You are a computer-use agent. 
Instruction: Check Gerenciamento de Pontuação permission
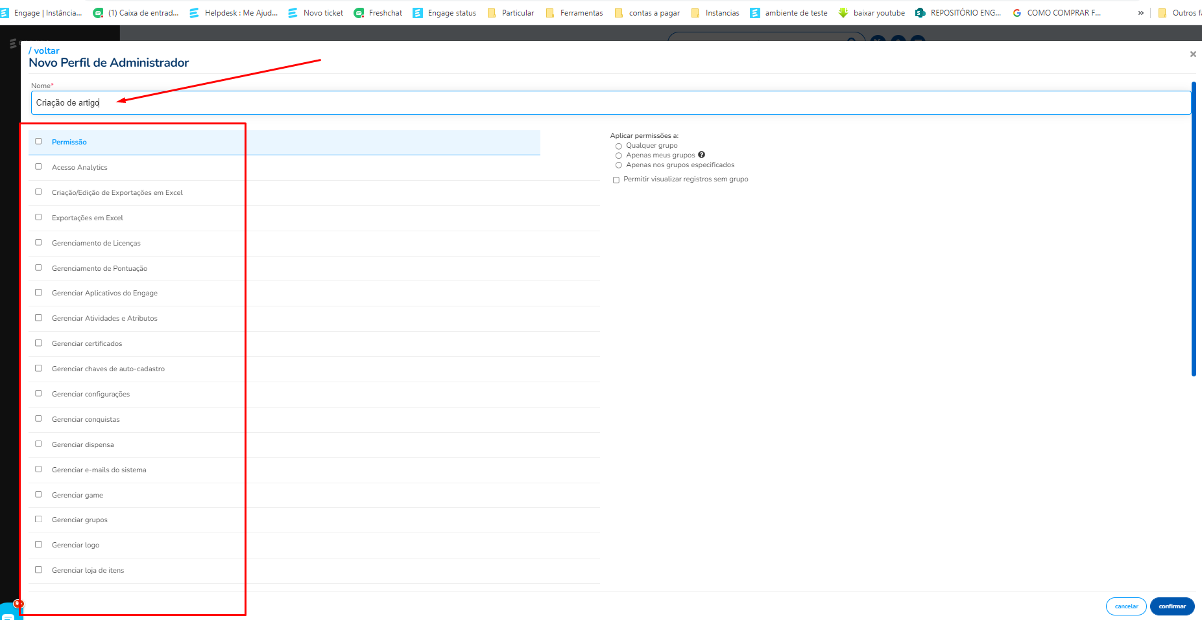click(38, 268)
